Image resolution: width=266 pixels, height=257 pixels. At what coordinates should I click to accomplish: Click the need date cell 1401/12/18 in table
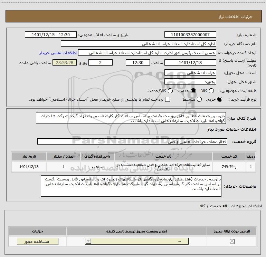pos(29,167)
